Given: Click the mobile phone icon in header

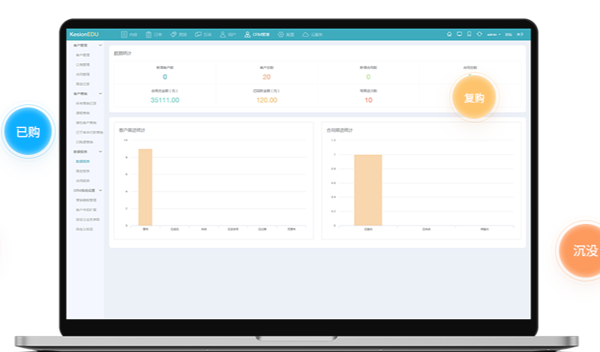Looking at the screenshot, I should (x=469, y=34).
